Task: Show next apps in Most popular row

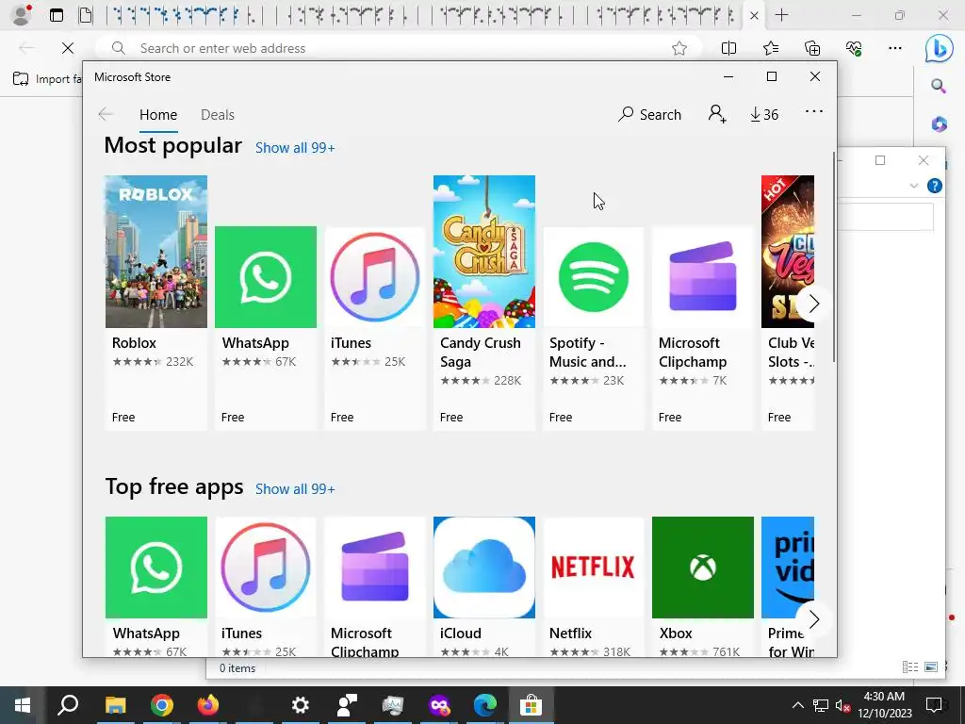Action: (813, 304)
